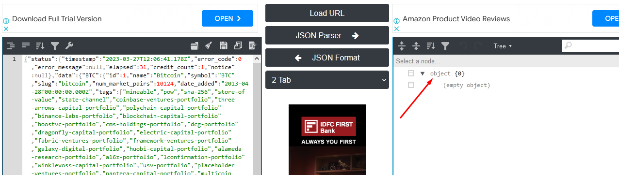This screenshot has height=175, width=619.
Task: Click the redo arrow in the tree toolbar
Action: coord(478,46)
